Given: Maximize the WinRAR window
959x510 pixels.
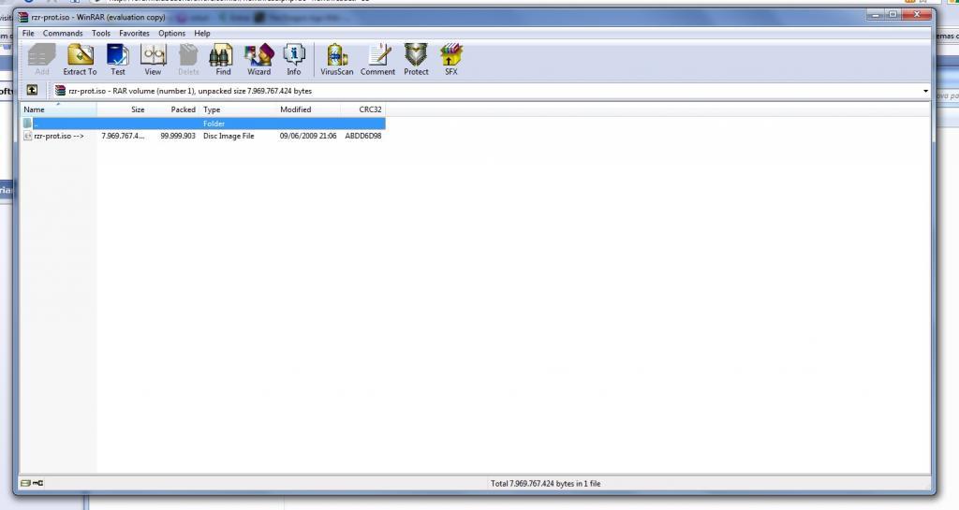Looking at the screenshot, I should click(x=893, y=14).
